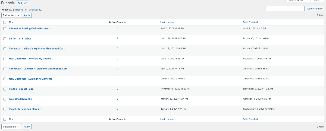Open the New Customer - Where's My Photo? funnel

tap(30, 59)
